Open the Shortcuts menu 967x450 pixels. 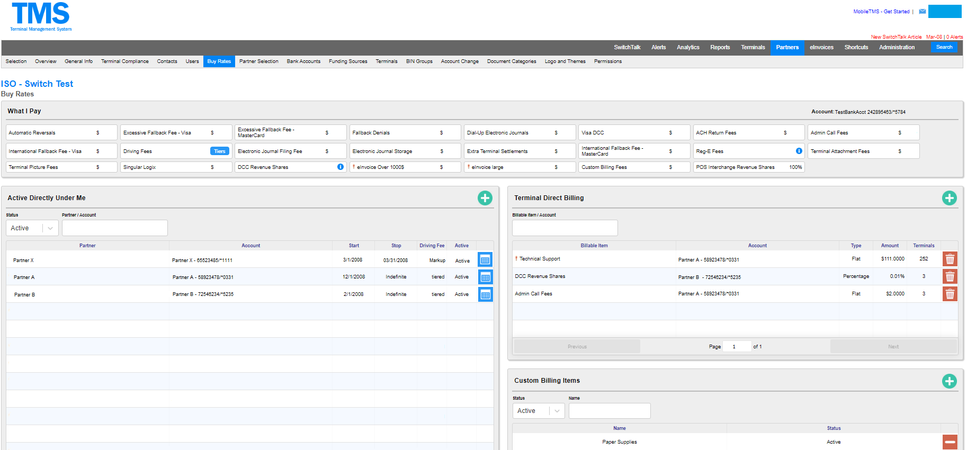point(856,47)
